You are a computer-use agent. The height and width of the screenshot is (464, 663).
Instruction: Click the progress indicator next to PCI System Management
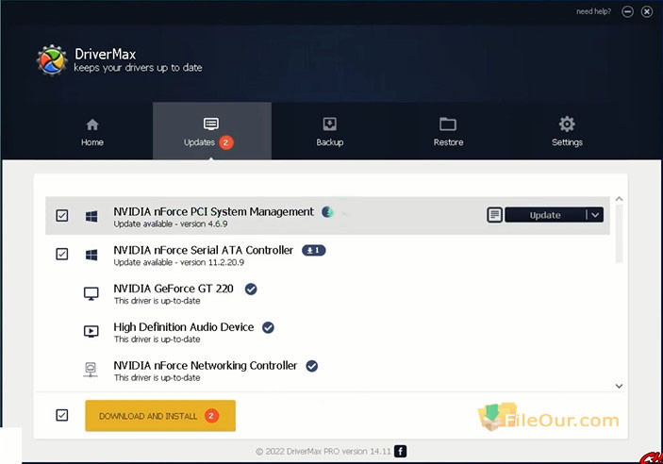tap(327, 212)
